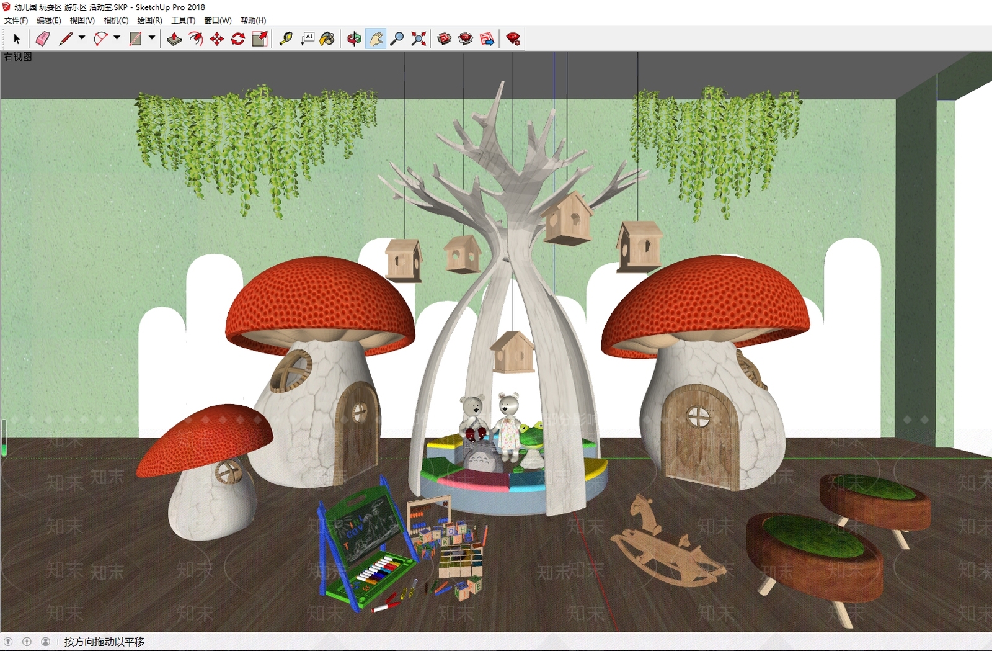This screenshot has width=992, height=651.
Task: Open the Line tool dropdown arrow
Action: point(81,38)
